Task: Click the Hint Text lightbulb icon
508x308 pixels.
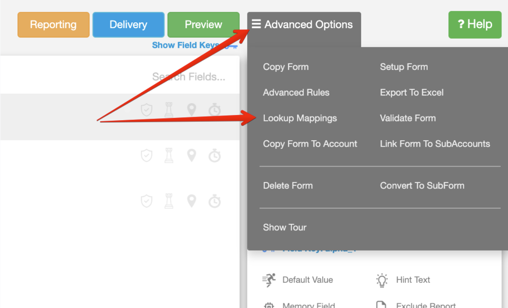Action: (382, 280)
